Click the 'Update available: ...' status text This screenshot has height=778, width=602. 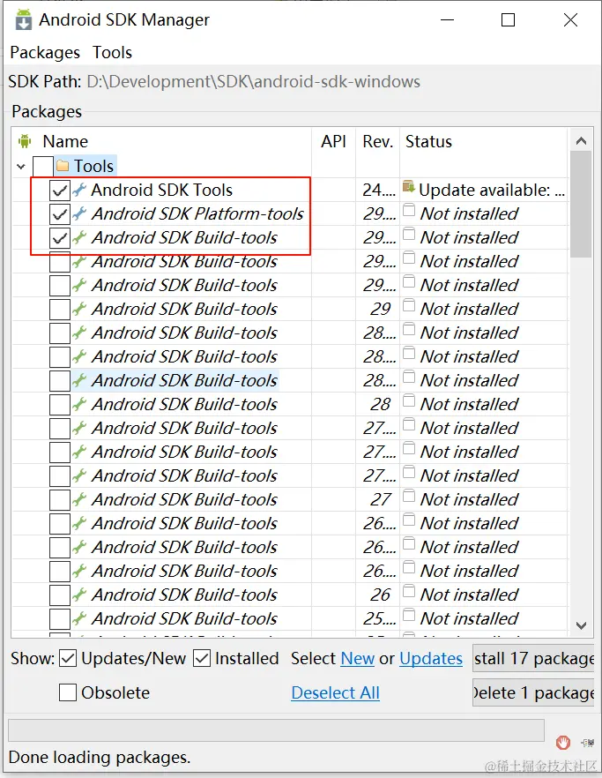pyautogui.click(x=492, y=190)
